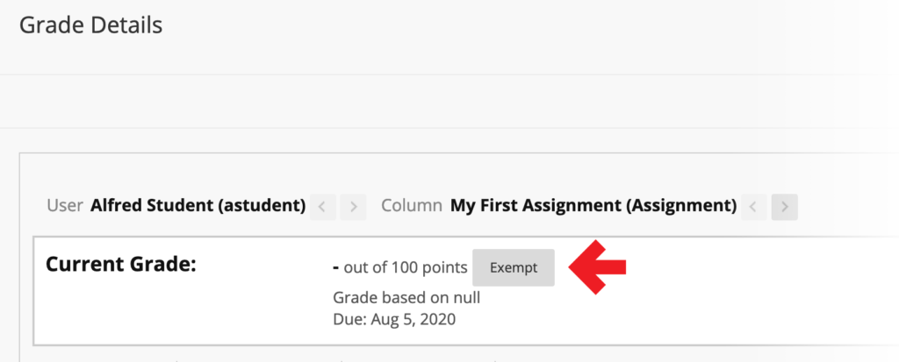This screenshot has width=899, height=362.
Task: Select the My First Assignment (Assignment) title
Action: point(593,206)
